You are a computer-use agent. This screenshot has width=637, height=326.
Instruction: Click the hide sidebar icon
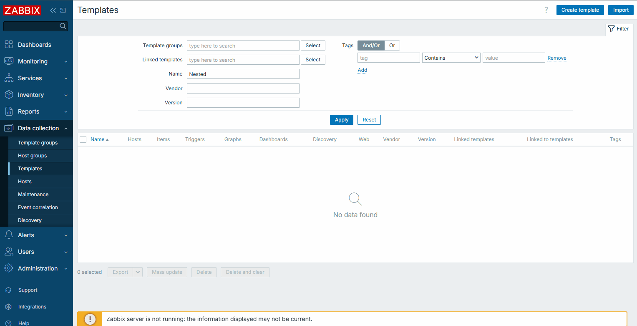click(x=63, y=10)
